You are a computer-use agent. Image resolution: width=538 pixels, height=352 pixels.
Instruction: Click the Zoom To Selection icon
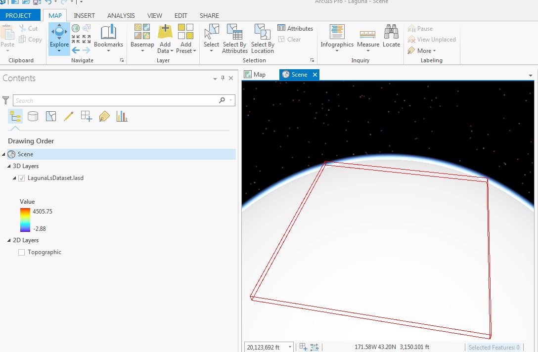[x=87, y=28]
